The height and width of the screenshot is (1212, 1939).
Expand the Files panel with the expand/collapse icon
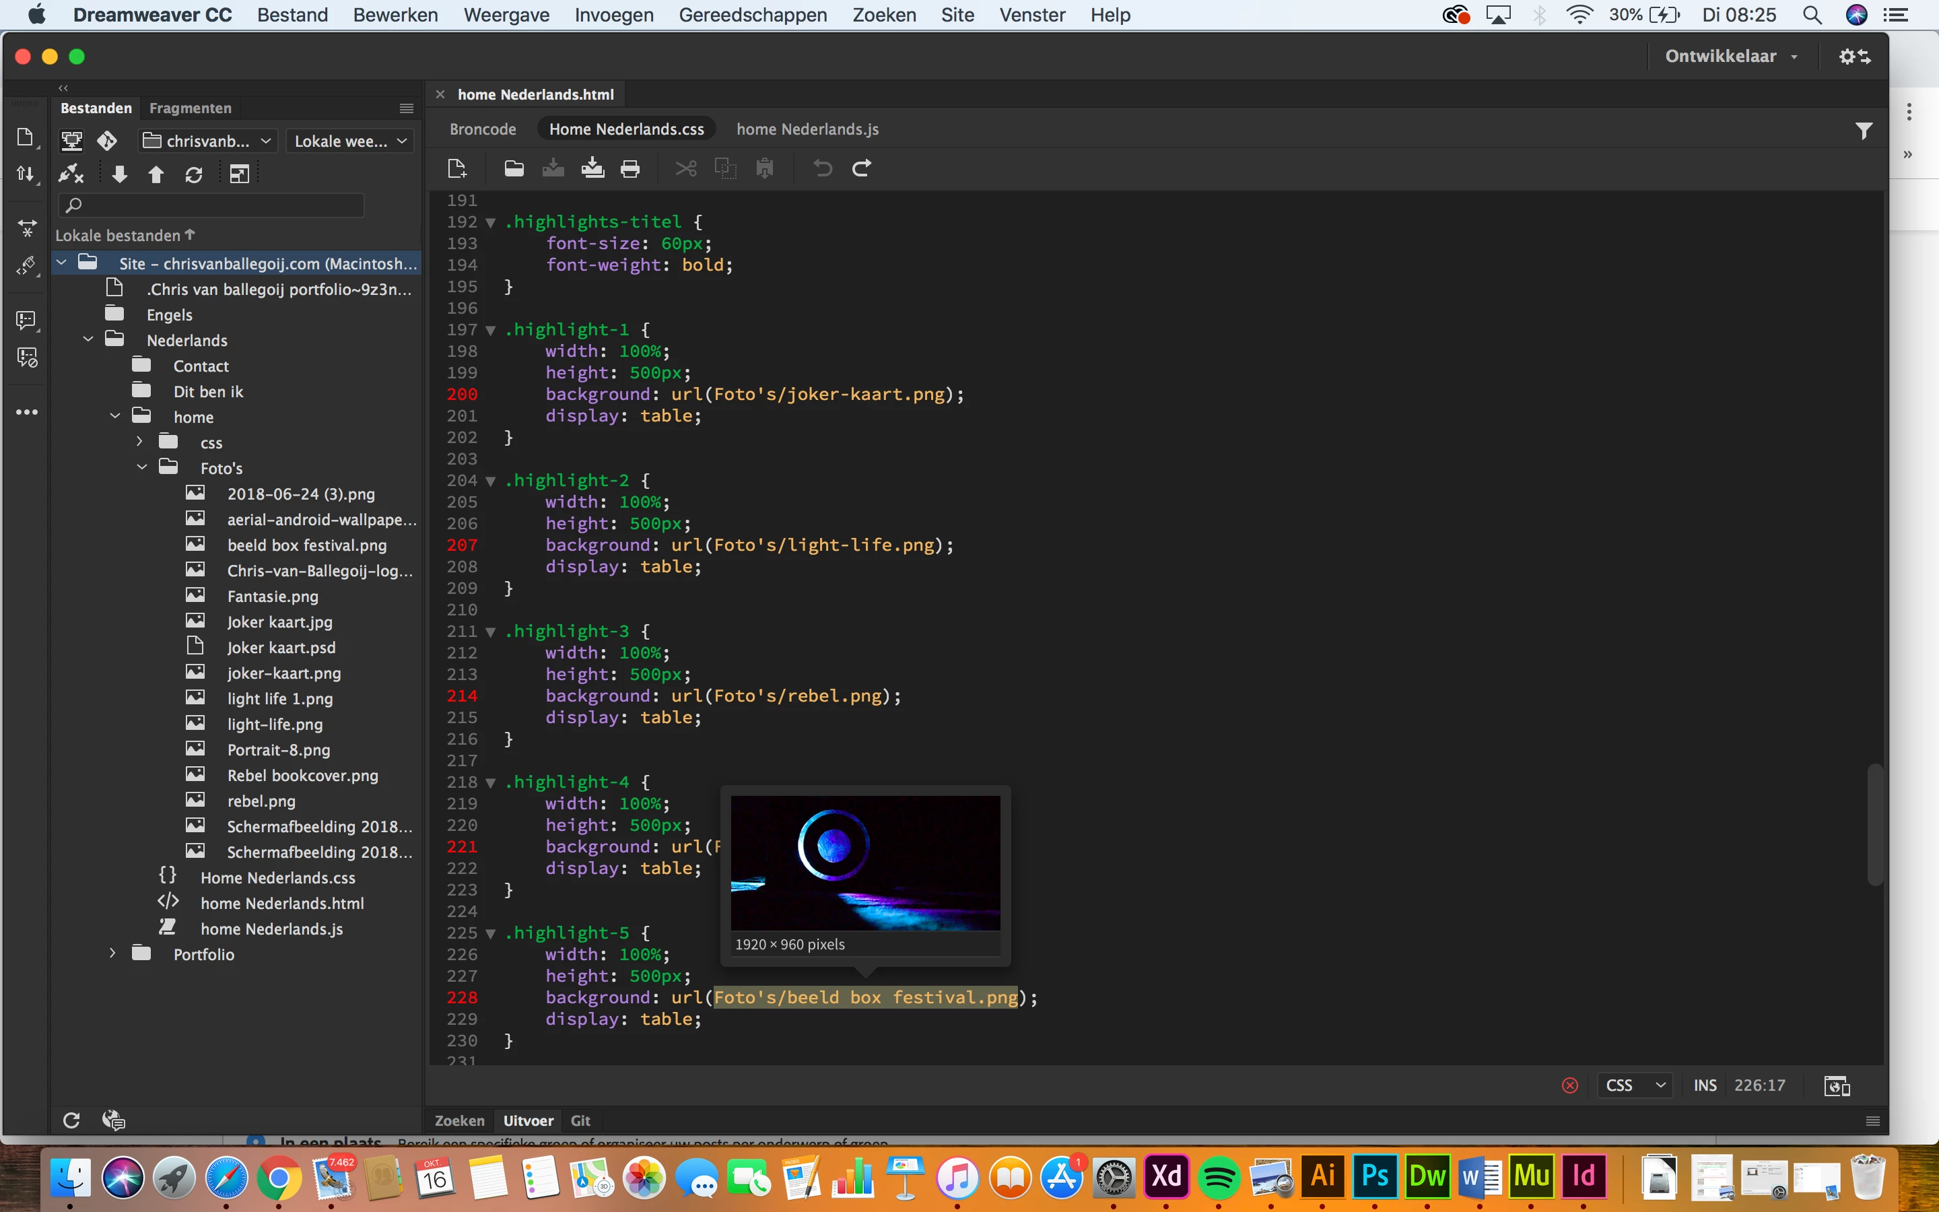point(240,174)
